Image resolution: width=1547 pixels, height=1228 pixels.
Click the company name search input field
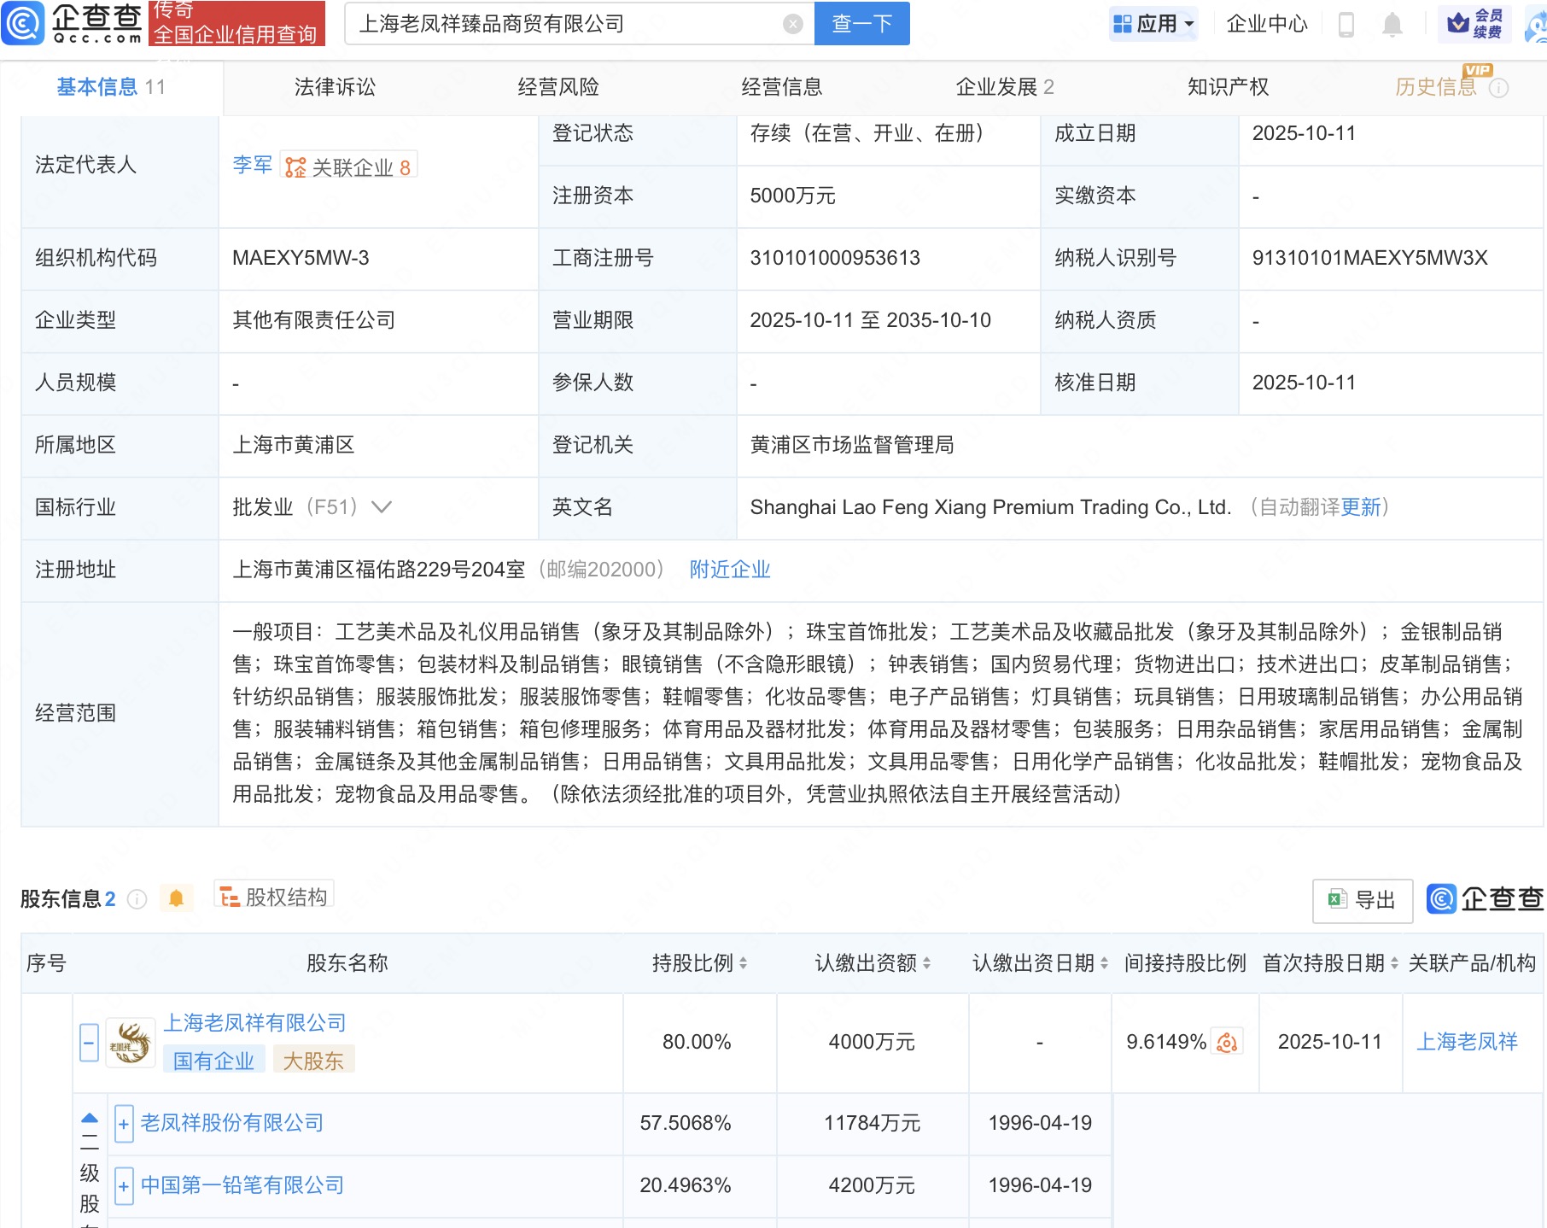pos(563,24)
